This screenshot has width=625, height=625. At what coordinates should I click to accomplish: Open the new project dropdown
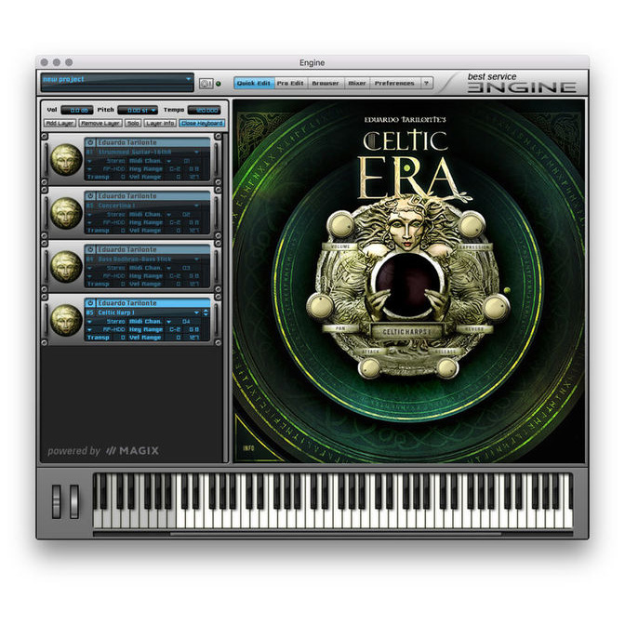(x=188, y=79)
